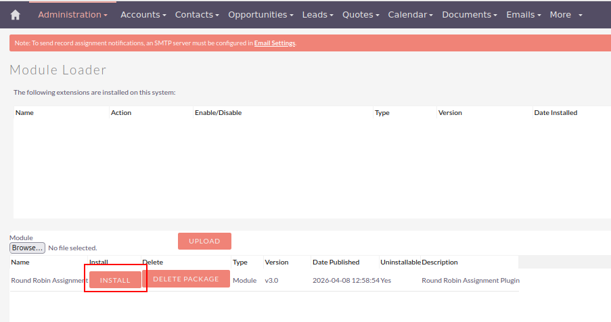Open the Emails dropdown
The width and height of the screenshot is (611, 322).
(x=524, y=15)
